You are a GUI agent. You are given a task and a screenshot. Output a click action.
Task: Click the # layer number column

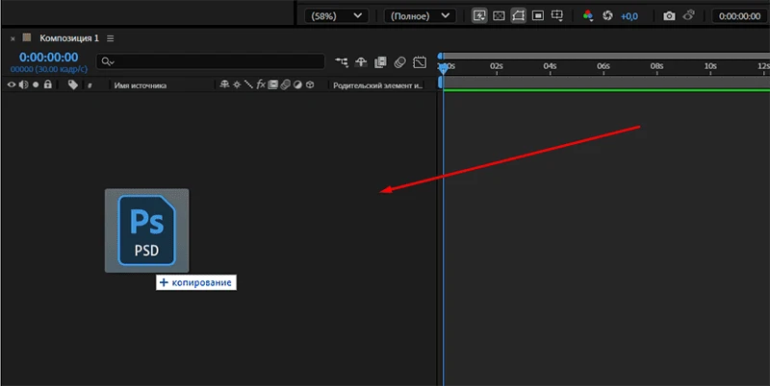click(x=90, y=85)
